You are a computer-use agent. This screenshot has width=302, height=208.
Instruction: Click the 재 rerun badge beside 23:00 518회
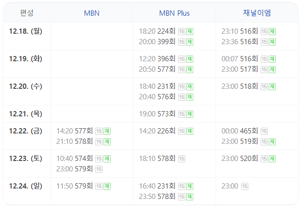pos(273,86)
